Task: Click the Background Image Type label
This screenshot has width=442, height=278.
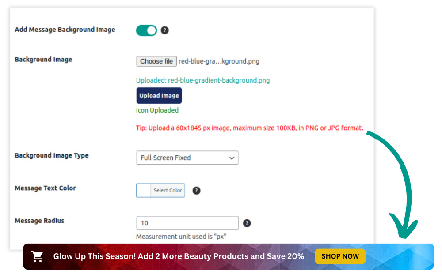Action: pos(52,155)
